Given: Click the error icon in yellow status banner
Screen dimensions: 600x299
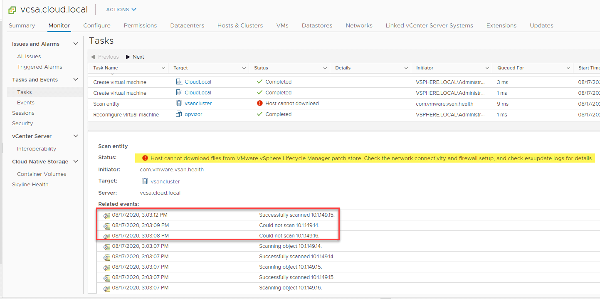Looking at the screenshot, I should 145,158.
